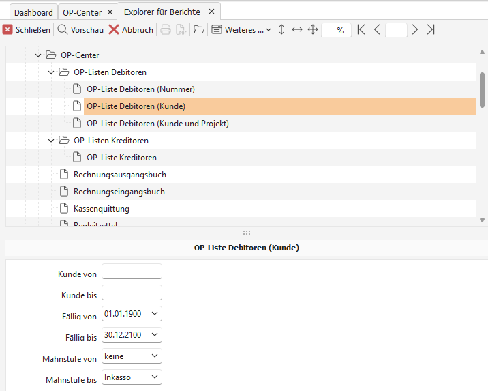Click the printer icon in the toolbar
Viewport: 488px width, 391px height.
(166, 29)
